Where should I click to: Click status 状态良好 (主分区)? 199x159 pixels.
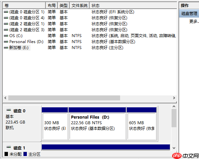107,48
